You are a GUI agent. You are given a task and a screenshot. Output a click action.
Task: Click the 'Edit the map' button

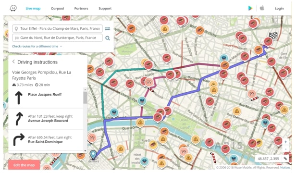pos(24,165)
